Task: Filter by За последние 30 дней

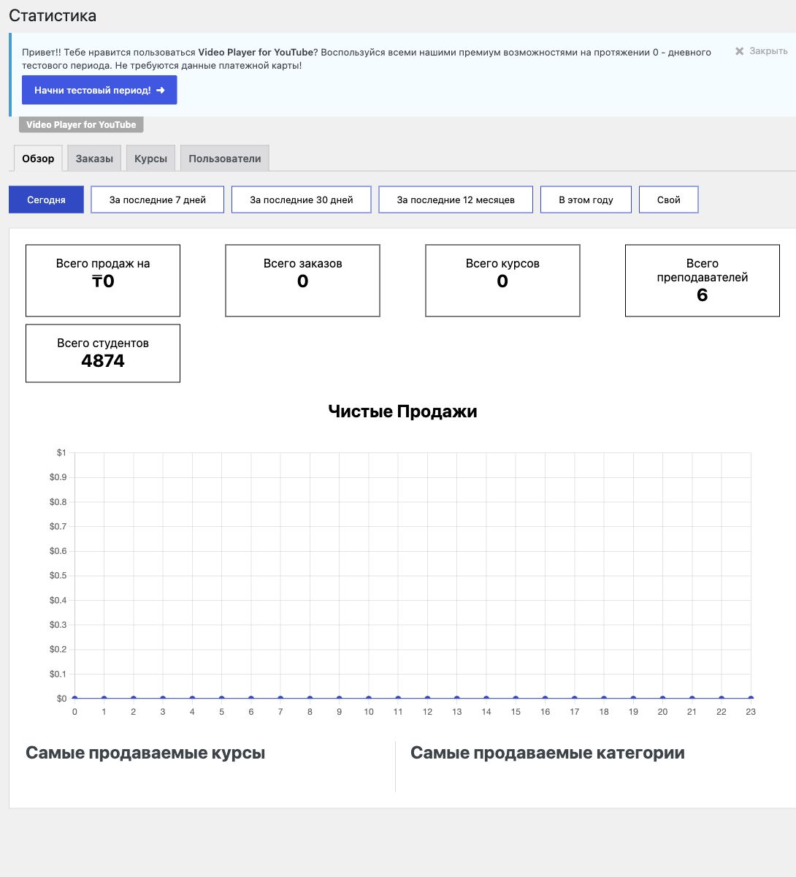Action: [302, 200]
